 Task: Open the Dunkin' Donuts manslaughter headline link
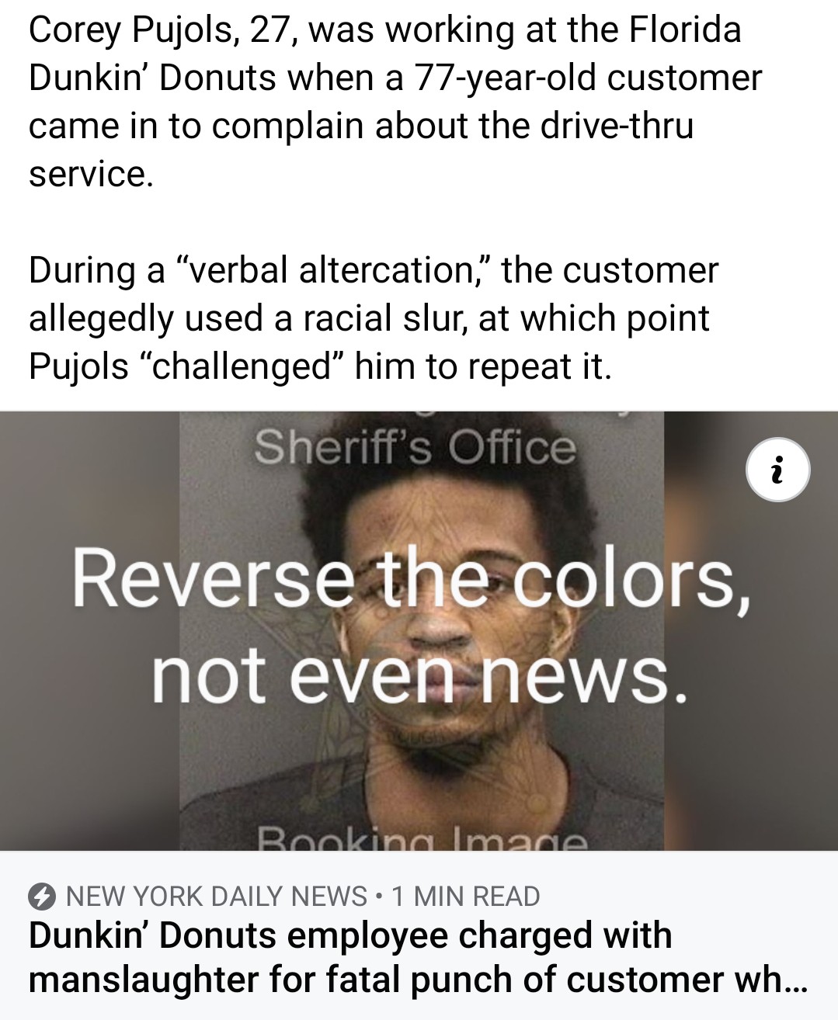pyautogui.click(x=418, y=956)
